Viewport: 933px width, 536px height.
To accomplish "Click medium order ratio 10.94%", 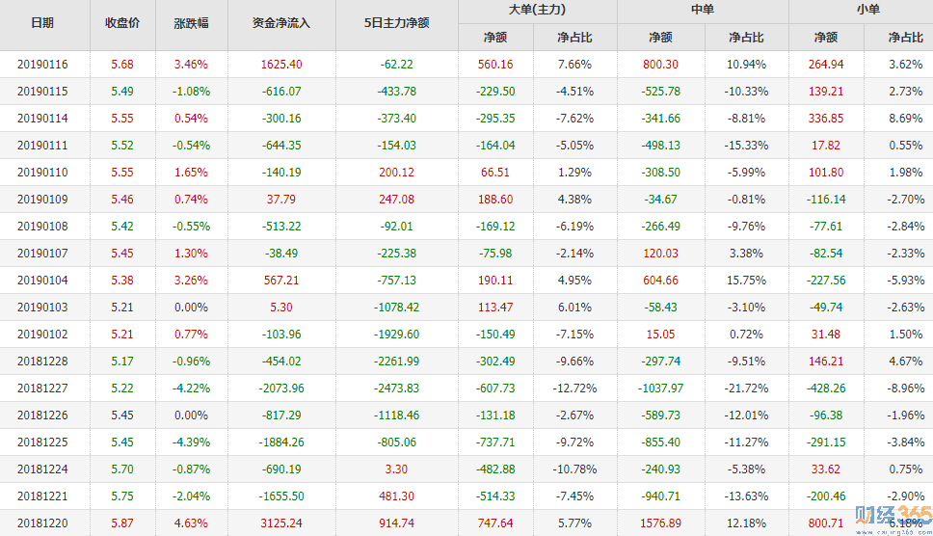I will (x=746, y=65).
